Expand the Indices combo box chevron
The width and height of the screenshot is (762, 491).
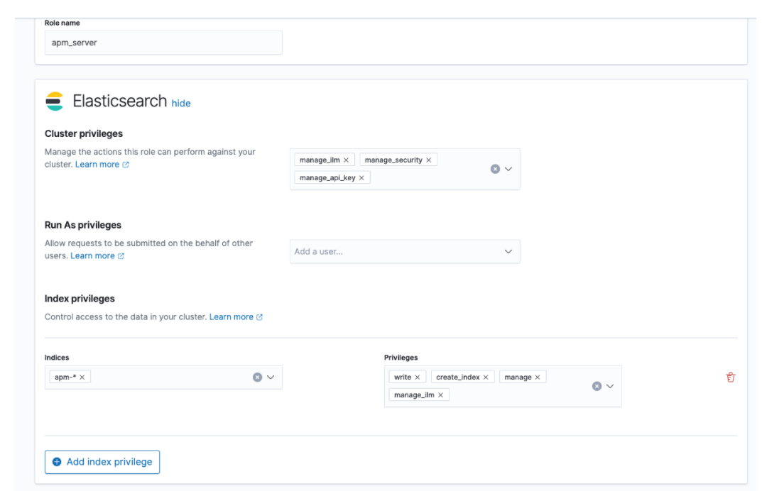pyautogui.click(x=271, y=377)
